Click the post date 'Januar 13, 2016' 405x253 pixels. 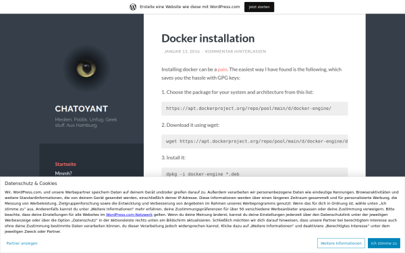point(182,51)
